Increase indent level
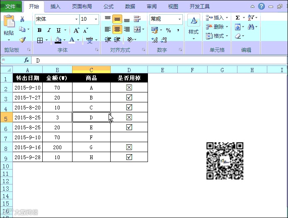Image resolution: width=288 pixels, height=218 pixels. click(x=117, y=39)
